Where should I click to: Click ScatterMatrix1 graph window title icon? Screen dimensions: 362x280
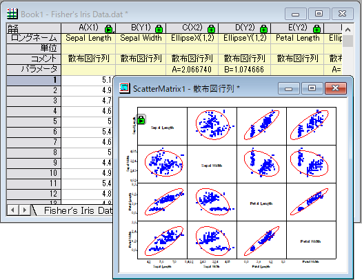tap(125, 88)
